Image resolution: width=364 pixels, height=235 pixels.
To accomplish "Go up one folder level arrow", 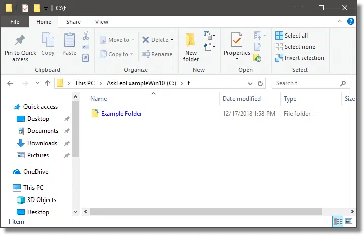I will (48, 83).
